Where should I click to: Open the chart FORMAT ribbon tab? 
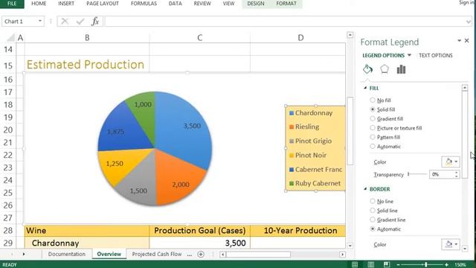pyautogui.click(x=286, y=4)
